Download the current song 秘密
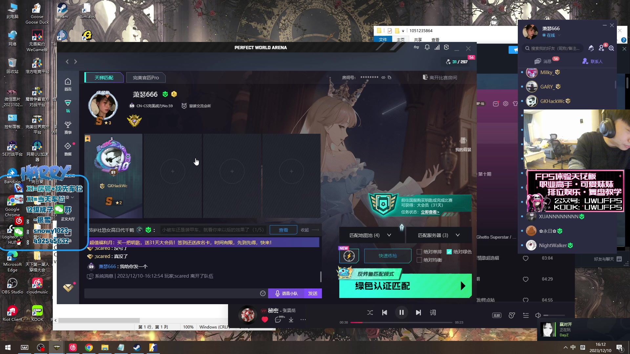630x354 pixels. (x=291, y=320)
